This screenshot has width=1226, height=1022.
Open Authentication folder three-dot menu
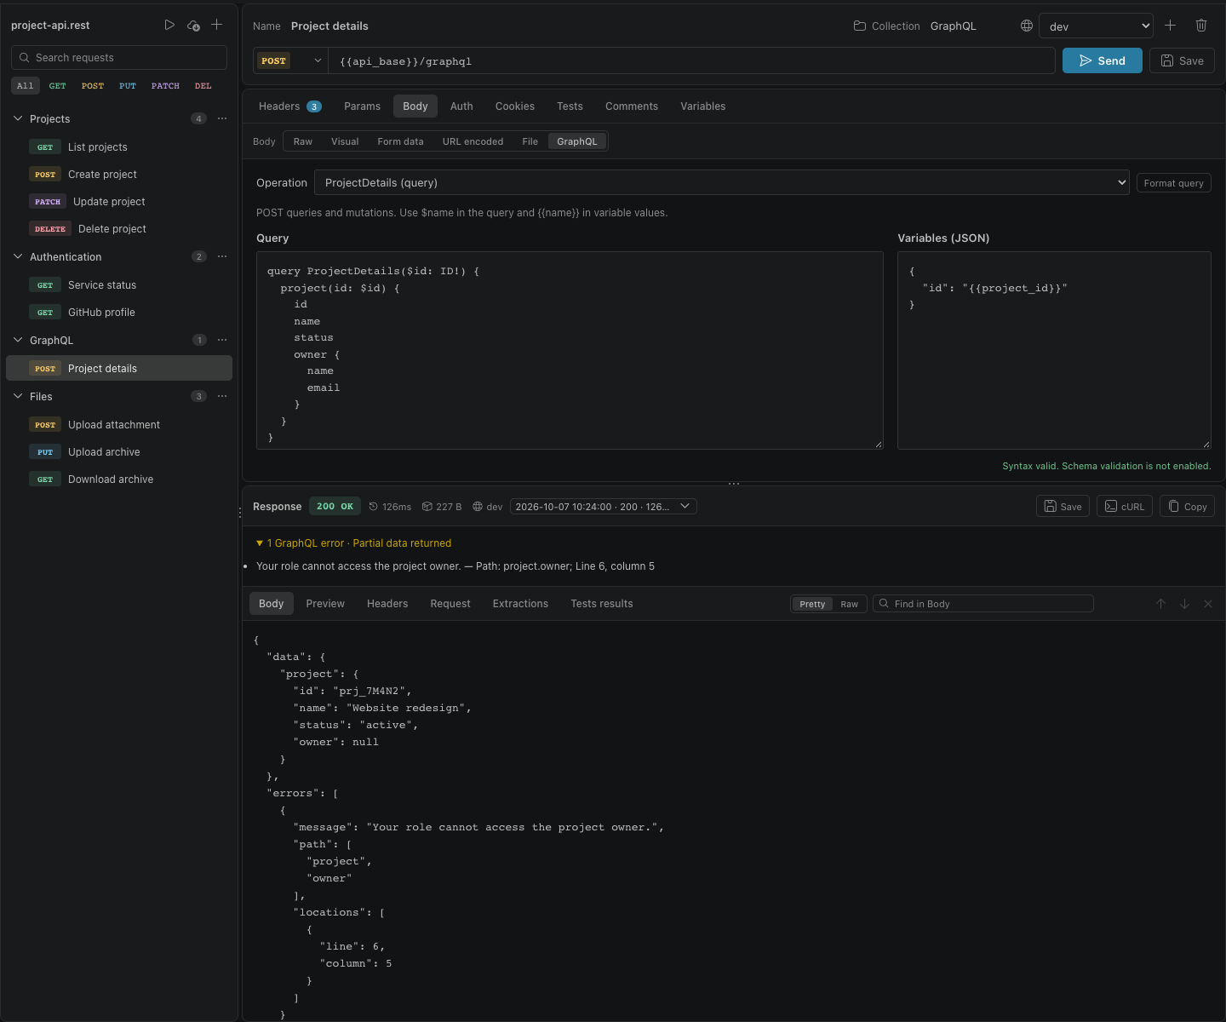(222, 256)
